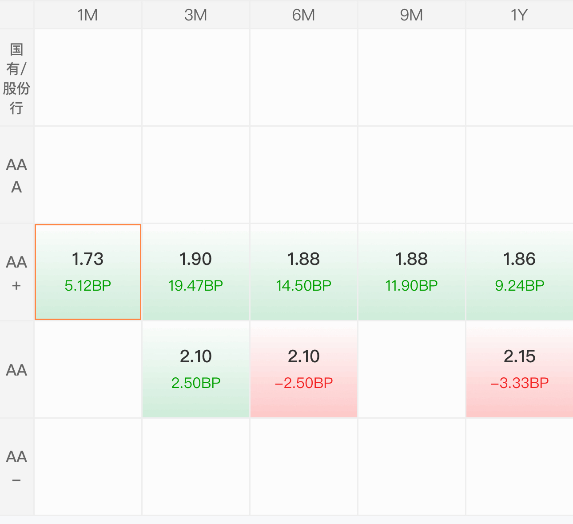Screen dimensions: 573x524
Task: Click the AA rating row label
Action: pyautogui.click(x=16, y=369)
